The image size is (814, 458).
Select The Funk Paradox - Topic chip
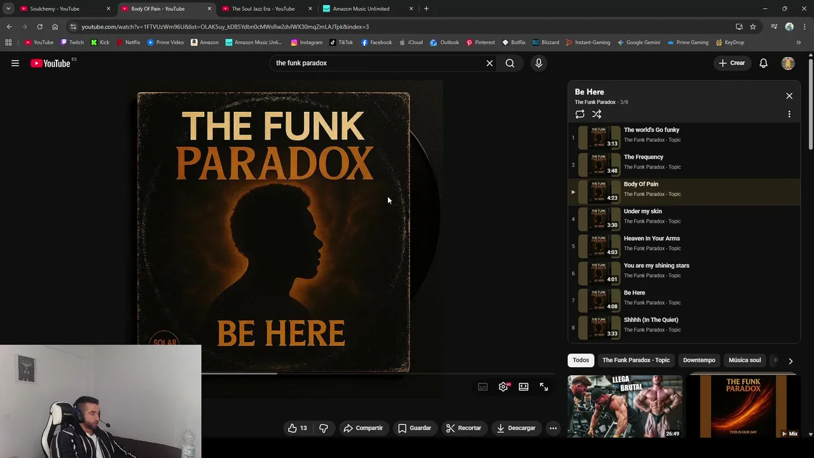(x=636, y=360)
